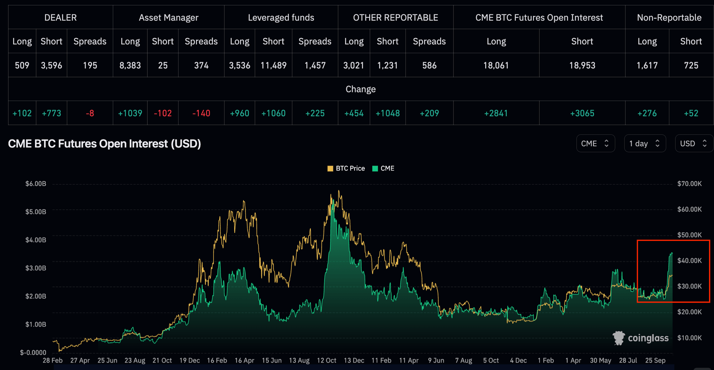Click the Asset Manager column group header

(169, 17)
